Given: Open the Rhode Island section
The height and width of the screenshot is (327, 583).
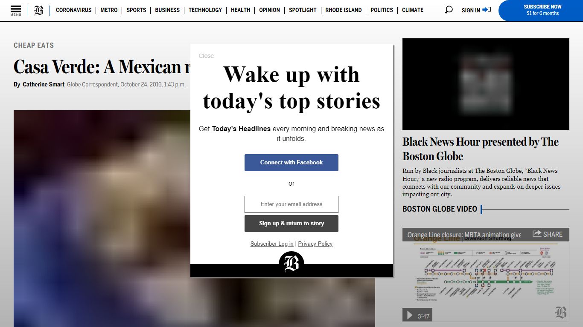Looking at the screenshot, I should (344, 10).
